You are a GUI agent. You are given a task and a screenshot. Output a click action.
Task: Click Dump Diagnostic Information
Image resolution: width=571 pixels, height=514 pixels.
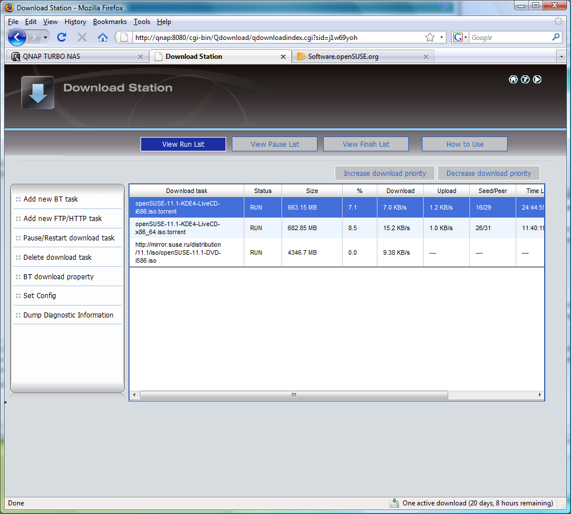[69, 315]
